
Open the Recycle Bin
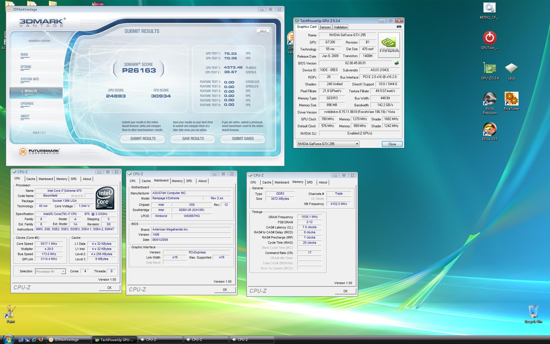click(533, 314)
